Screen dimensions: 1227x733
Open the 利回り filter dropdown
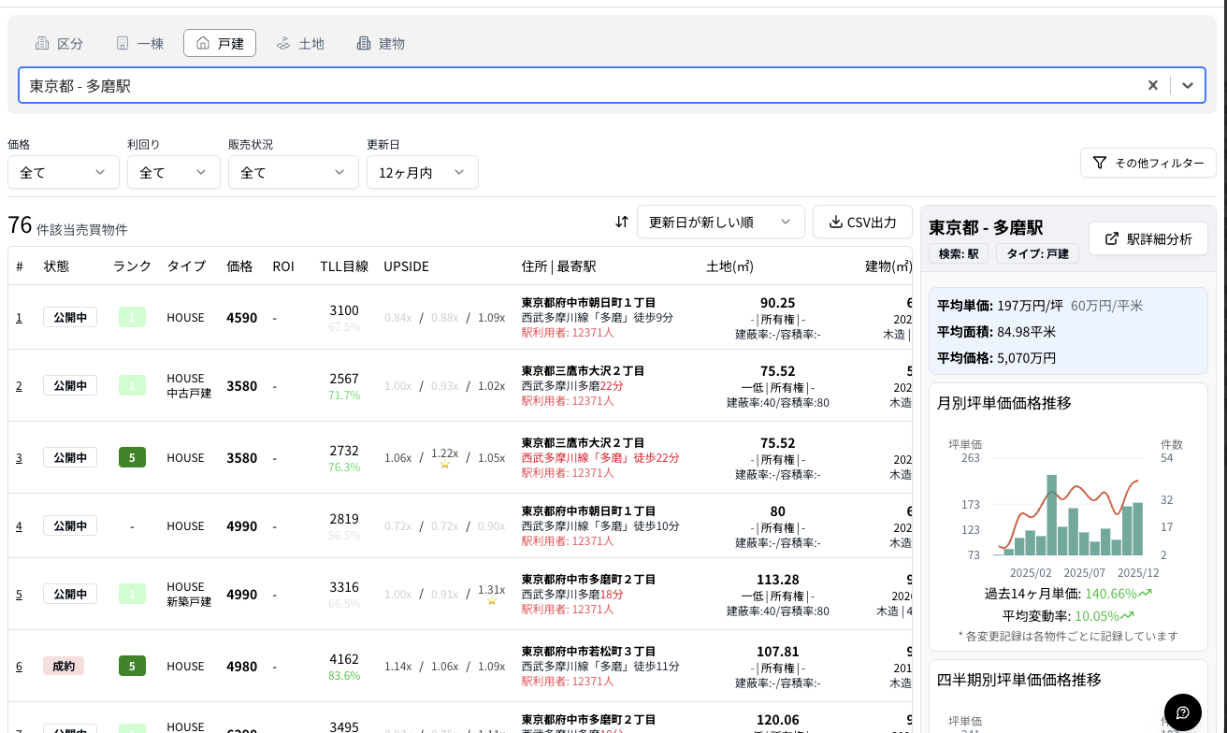(173, 172)
